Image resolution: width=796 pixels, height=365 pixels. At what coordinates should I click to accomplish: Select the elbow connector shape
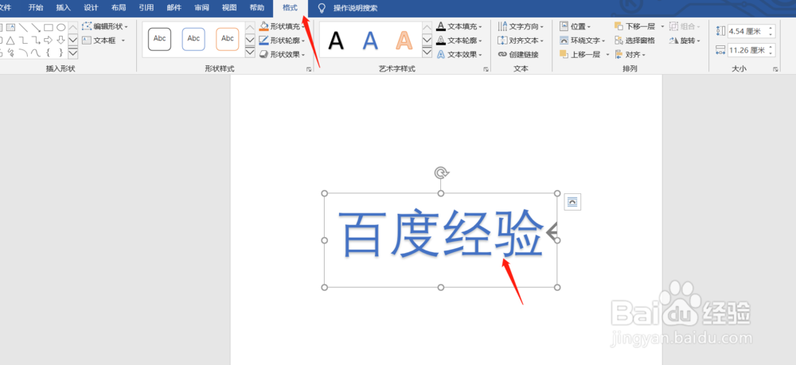point(23,40)
